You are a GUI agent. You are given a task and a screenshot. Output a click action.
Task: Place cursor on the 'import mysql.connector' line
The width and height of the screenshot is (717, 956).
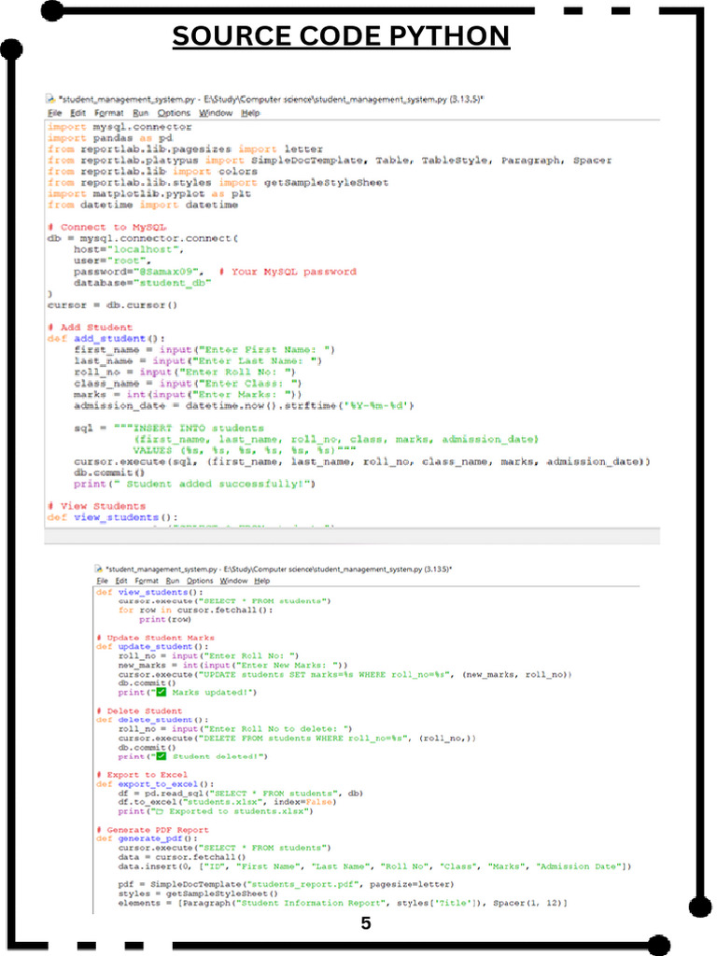pos(119,126)
